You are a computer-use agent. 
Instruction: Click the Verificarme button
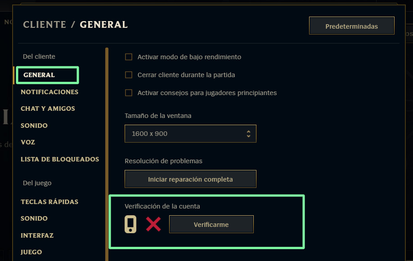(211, 225)
